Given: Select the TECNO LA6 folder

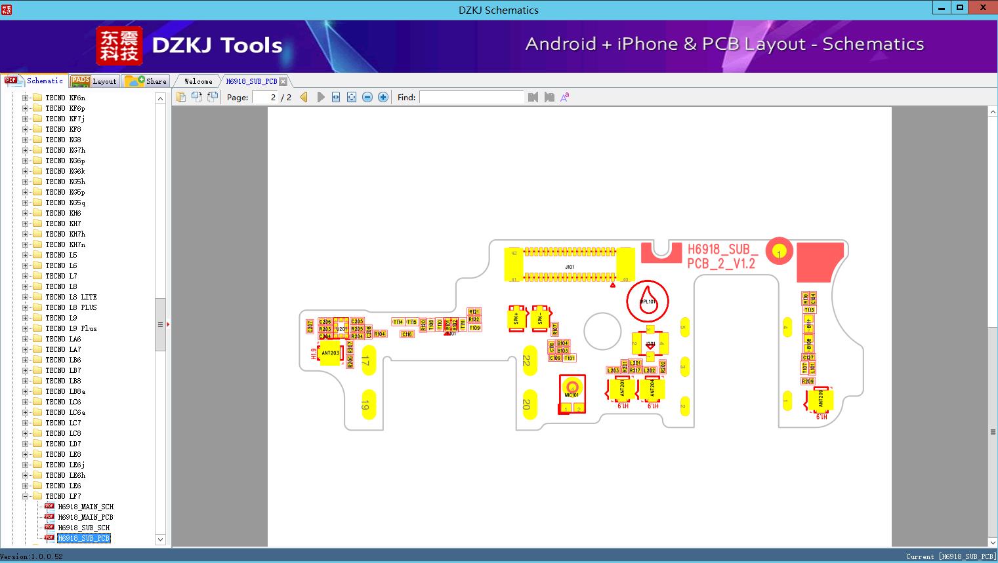Looking at the screenshot, I should pyautogui.click(x=63, y=339).
